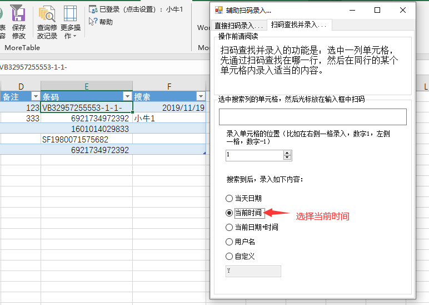429x305 pixels.
Task: Switch to the 直接扫码录入 tab
Action: (x=238, y=26)
